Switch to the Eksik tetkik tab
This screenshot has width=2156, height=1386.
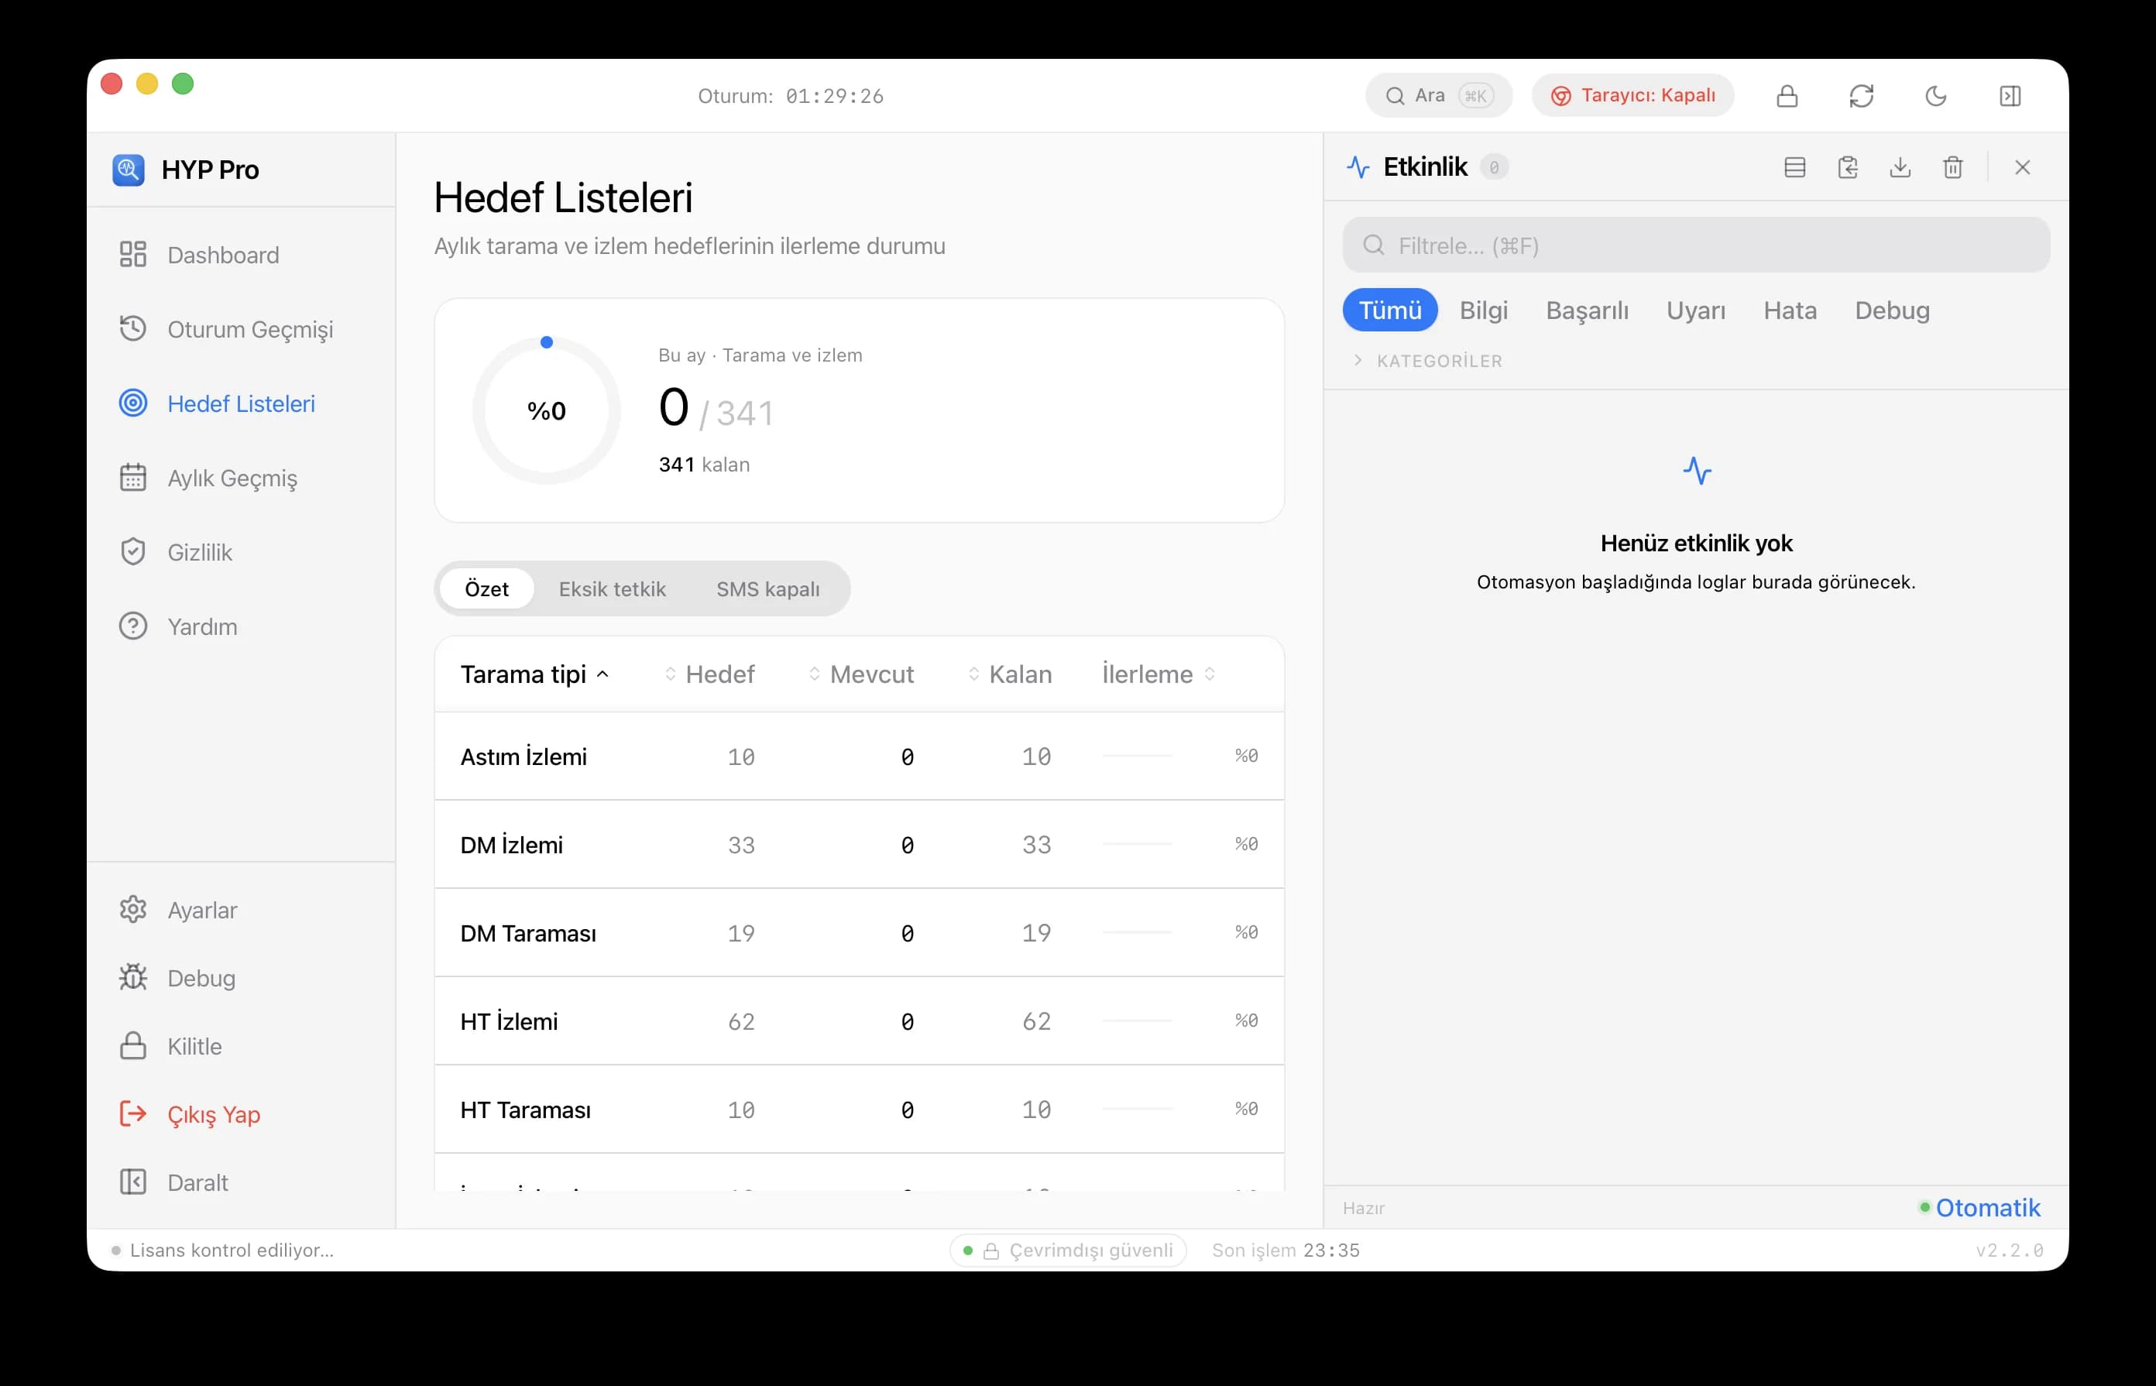click(612, 588)
